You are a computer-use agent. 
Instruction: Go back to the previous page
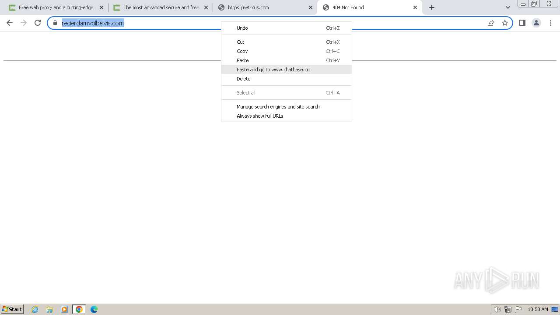point(10,23)
